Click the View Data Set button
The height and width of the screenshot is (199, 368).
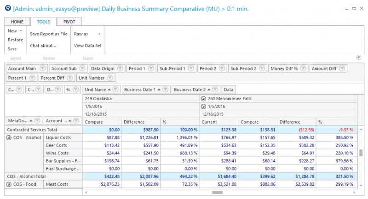[x=88, y=45]
